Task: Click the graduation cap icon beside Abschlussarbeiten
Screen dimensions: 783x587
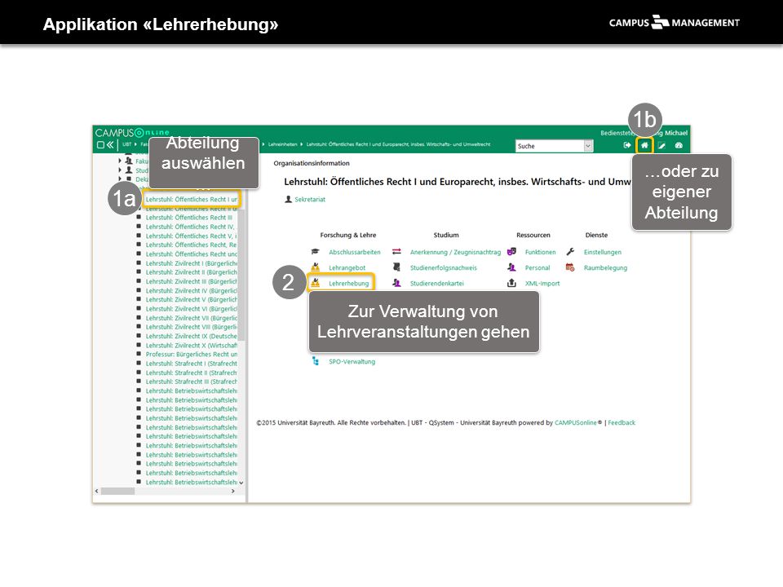Action: point(315,252)
